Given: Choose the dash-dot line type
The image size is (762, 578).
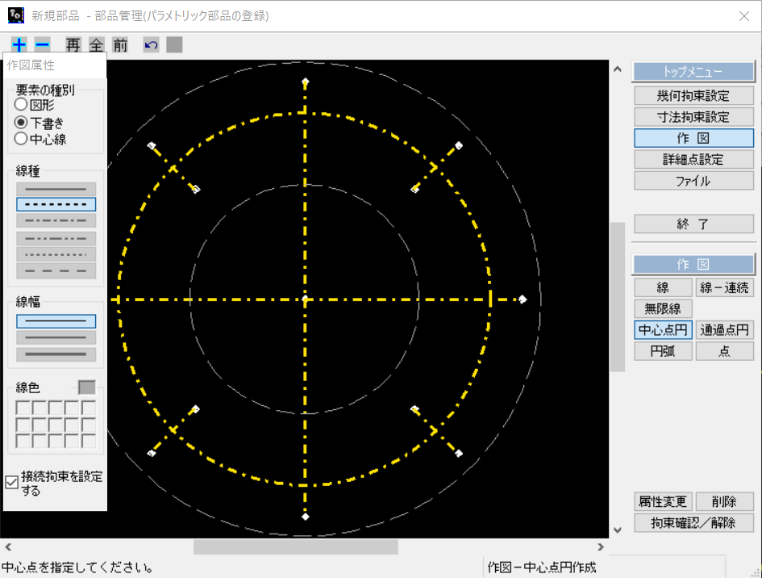Looking at the screenshot, I should (x=56, y=220).
